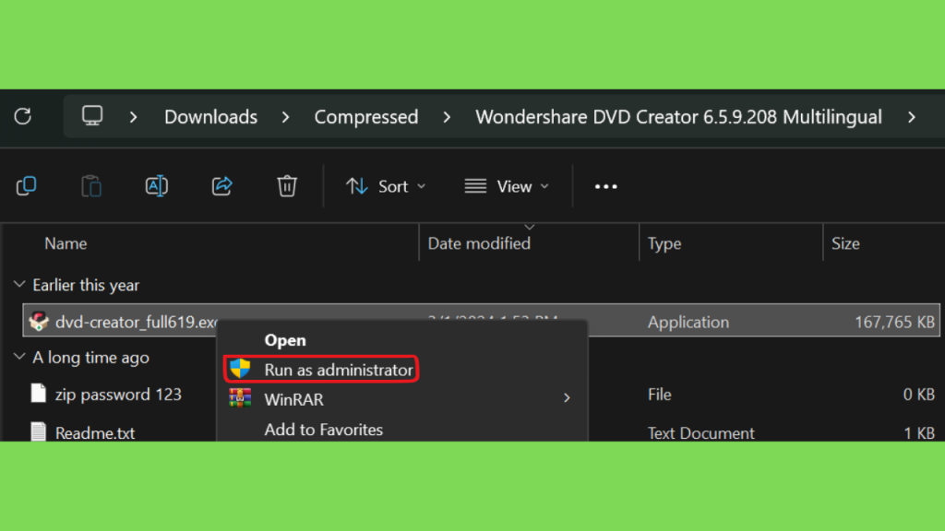
Task: Click the administrator shield icon
Action: coord(240,369)
